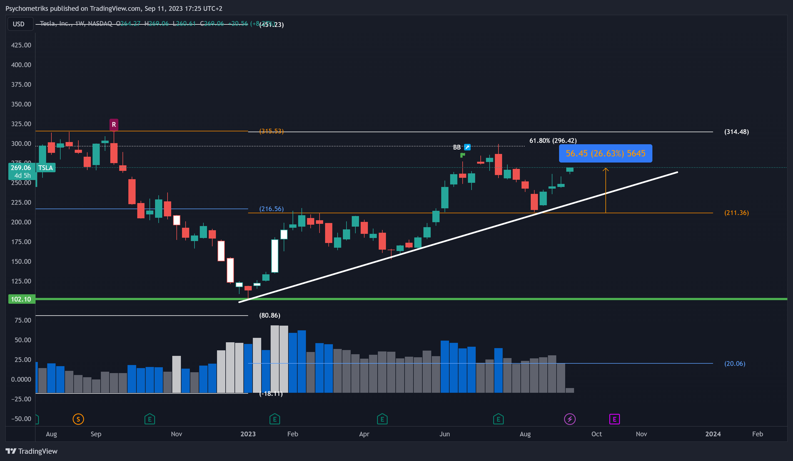Click the USD currency button
This screenshot has height=461, width=793.
point(20,24)
